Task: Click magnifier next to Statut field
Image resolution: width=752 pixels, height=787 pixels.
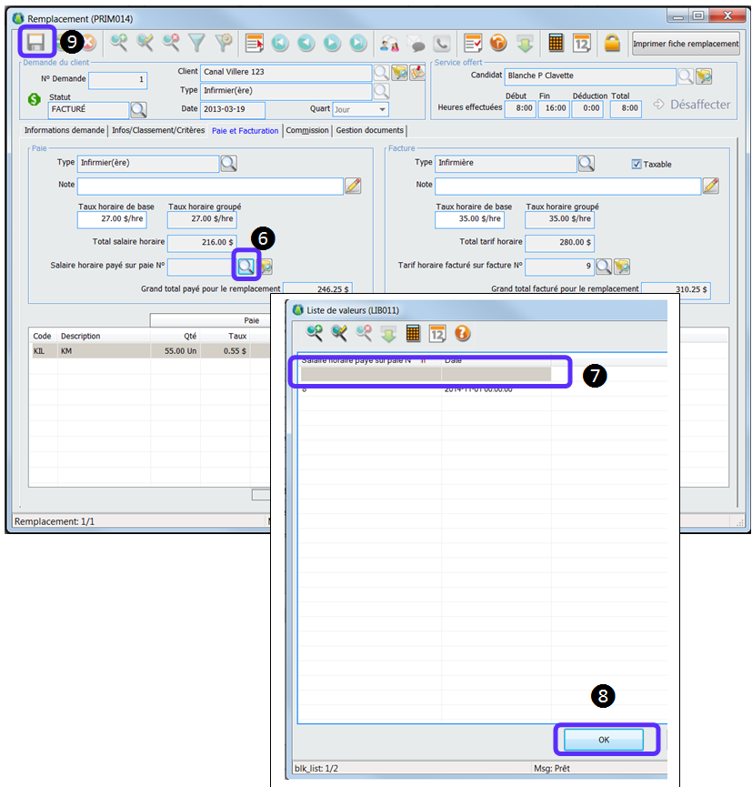Action: (x=138, y=110)
